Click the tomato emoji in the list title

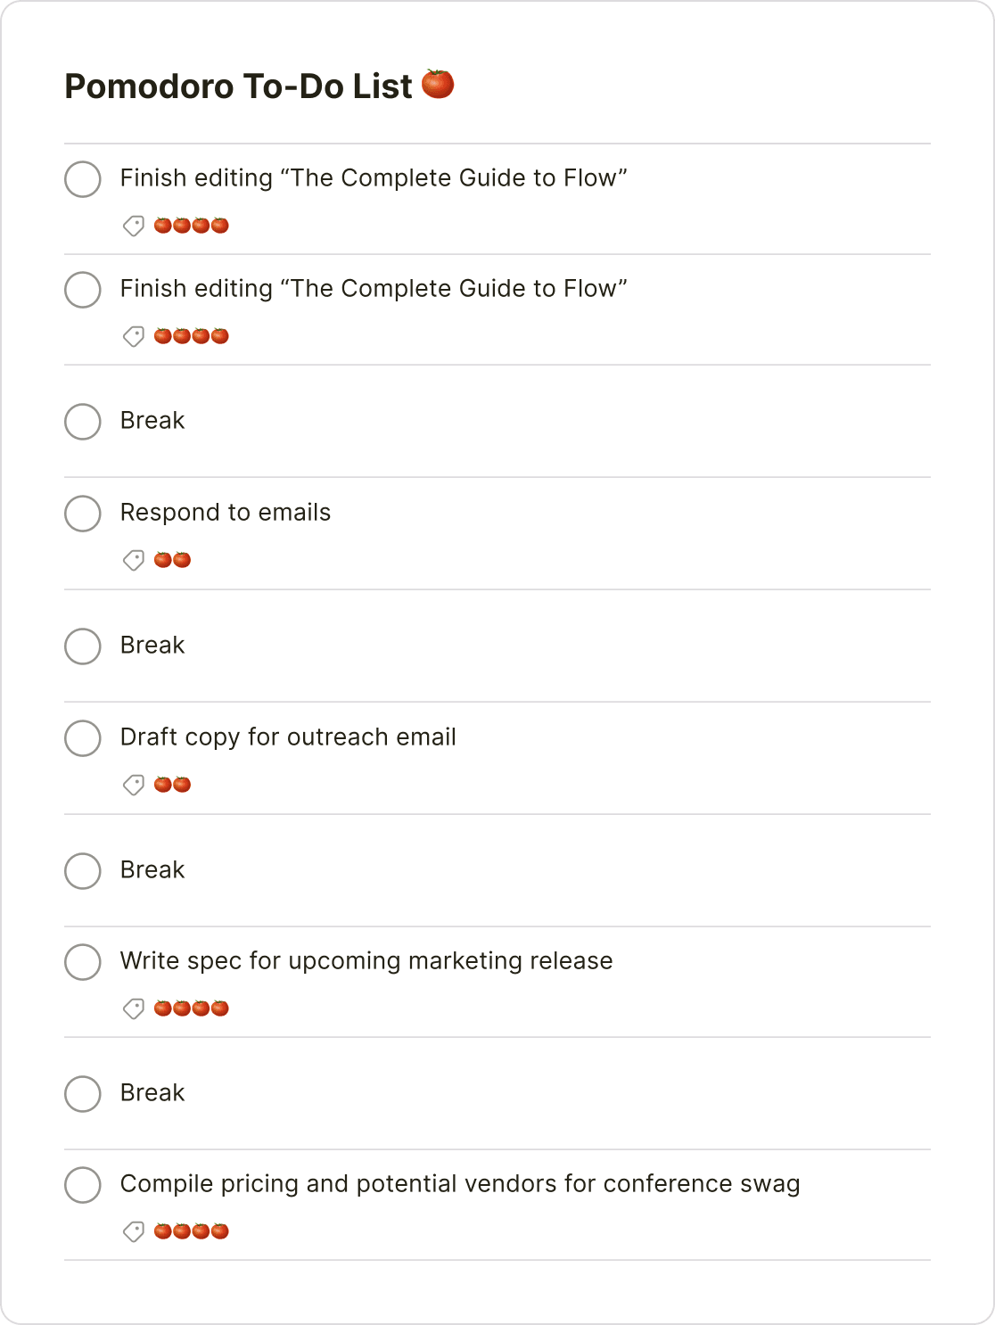point(438,85)
